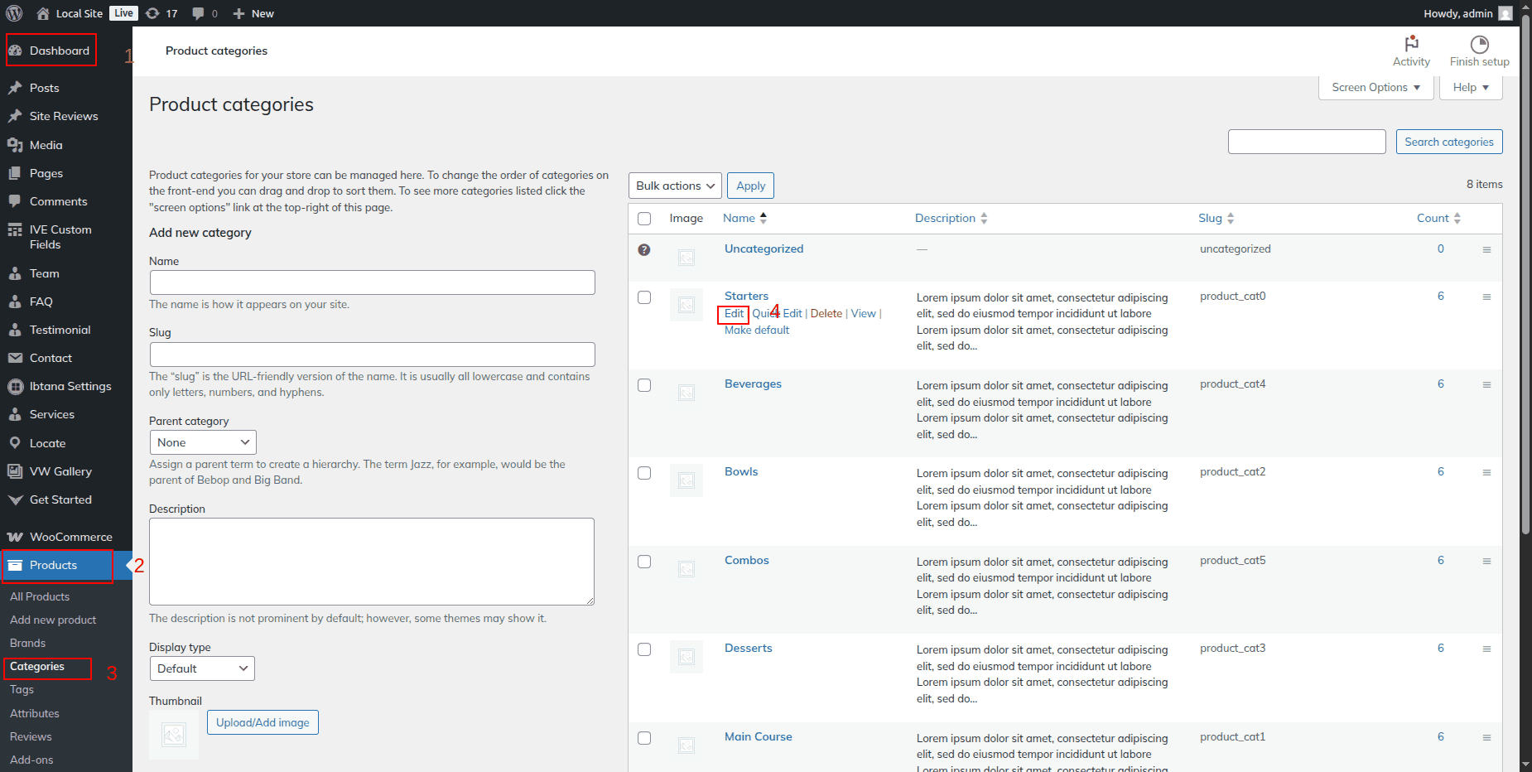Viewport: 1532px width, 772px height.
Task: Click the help icon beside Uncategorized
Action: (644, 249)
